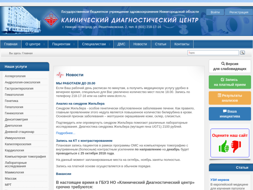This screenshot has width=253, height=190.
Task: Select Денситометрия service
Action: 16,119
